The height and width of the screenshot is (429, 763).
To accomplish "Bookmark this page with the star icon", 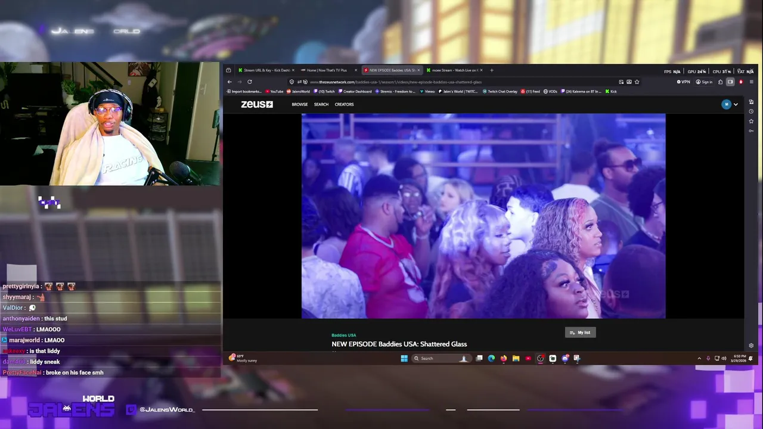I will (x=637, y=82).
